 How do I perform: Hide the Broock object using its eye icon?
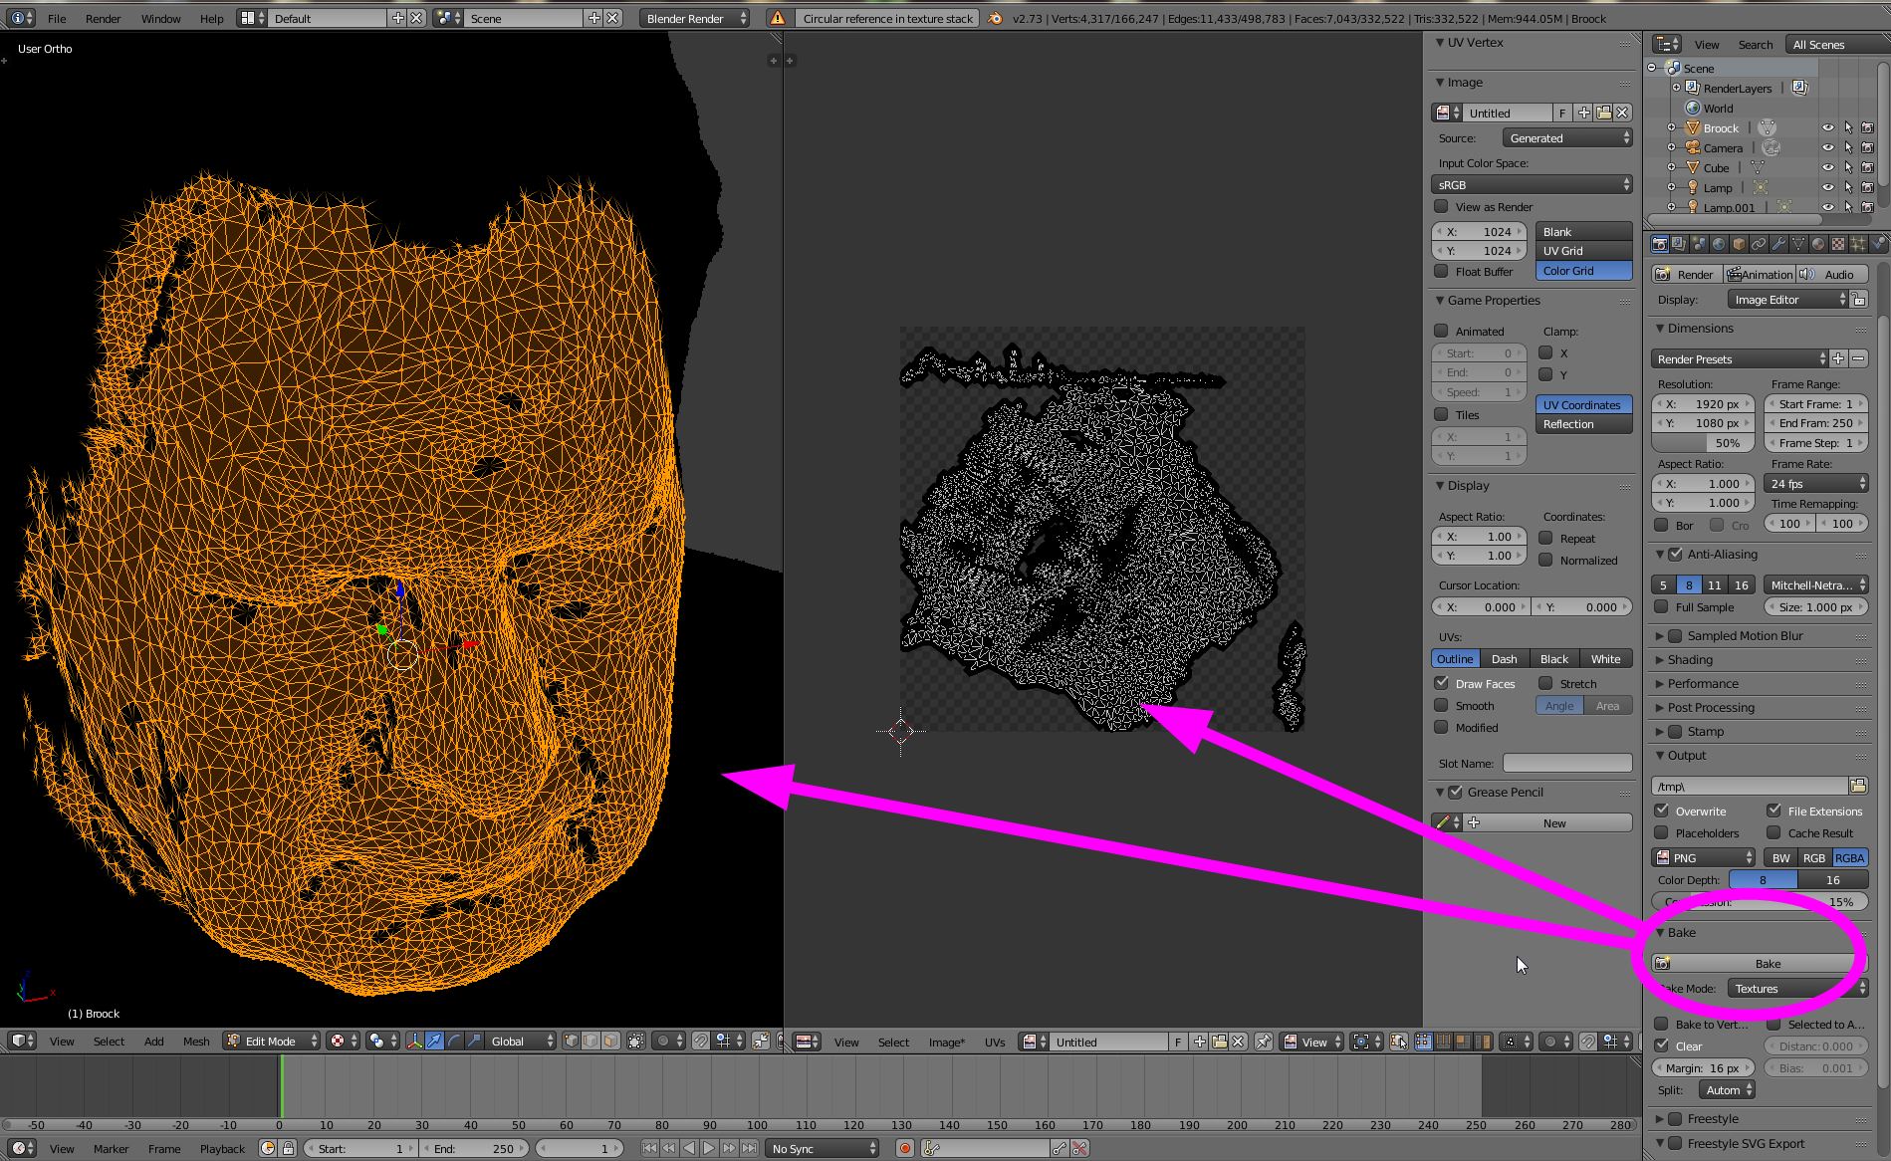[1827, 127]
